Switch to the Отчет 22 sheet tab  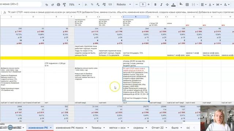[x=158, y=128]
